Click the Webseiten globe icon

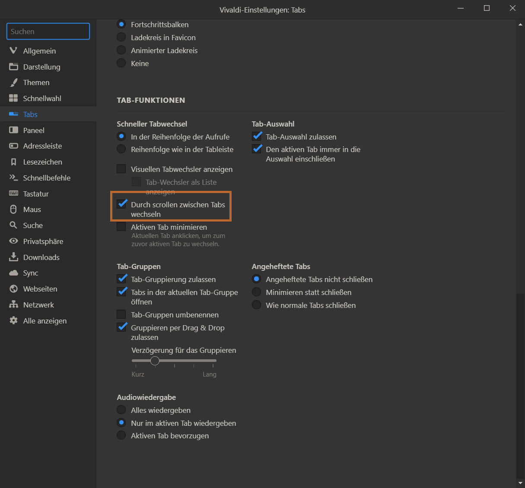coord(13,288)
